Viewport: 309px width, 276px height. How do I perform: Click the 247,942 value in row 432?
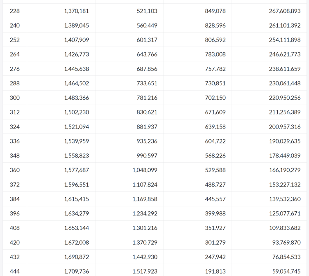(215, 257)
